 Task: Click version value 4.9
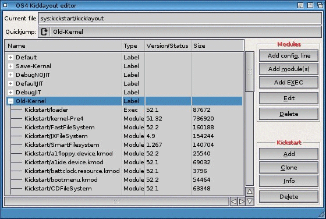tap(151, 136)
